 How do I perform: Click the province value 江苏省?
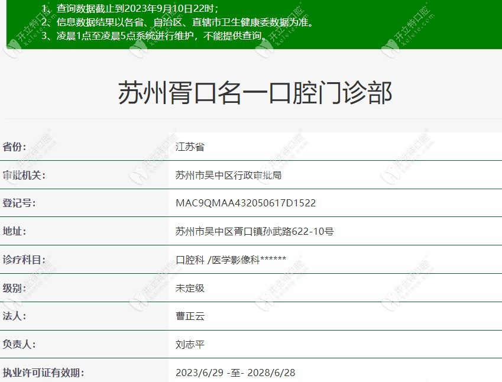pyautogui.click(x=190, y=147)
